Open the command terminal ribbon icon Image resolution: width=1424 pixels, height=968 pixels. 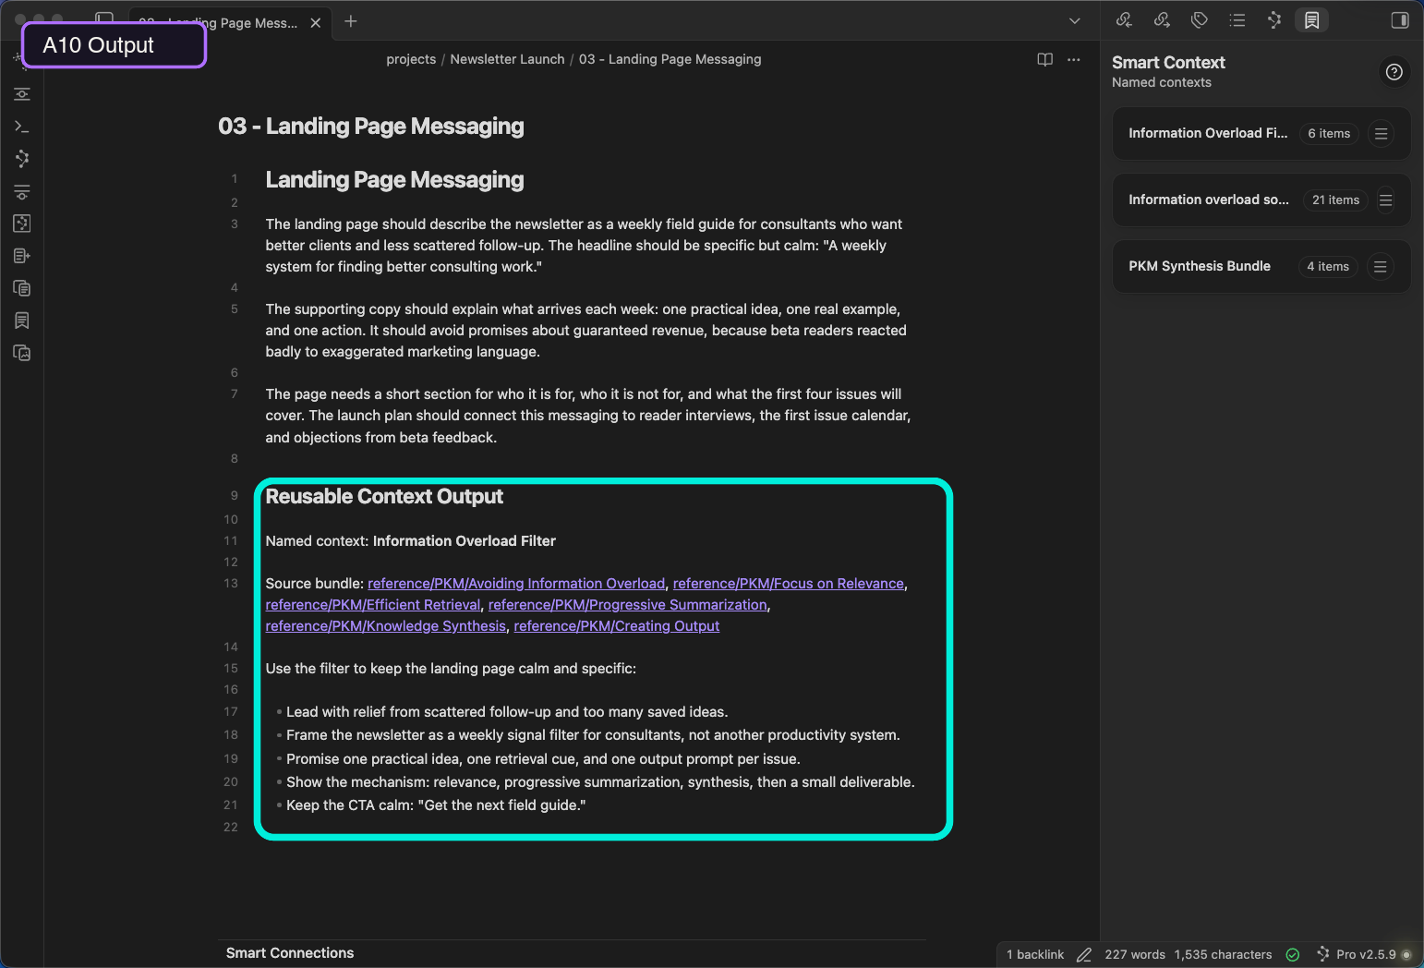click(22, 127)
